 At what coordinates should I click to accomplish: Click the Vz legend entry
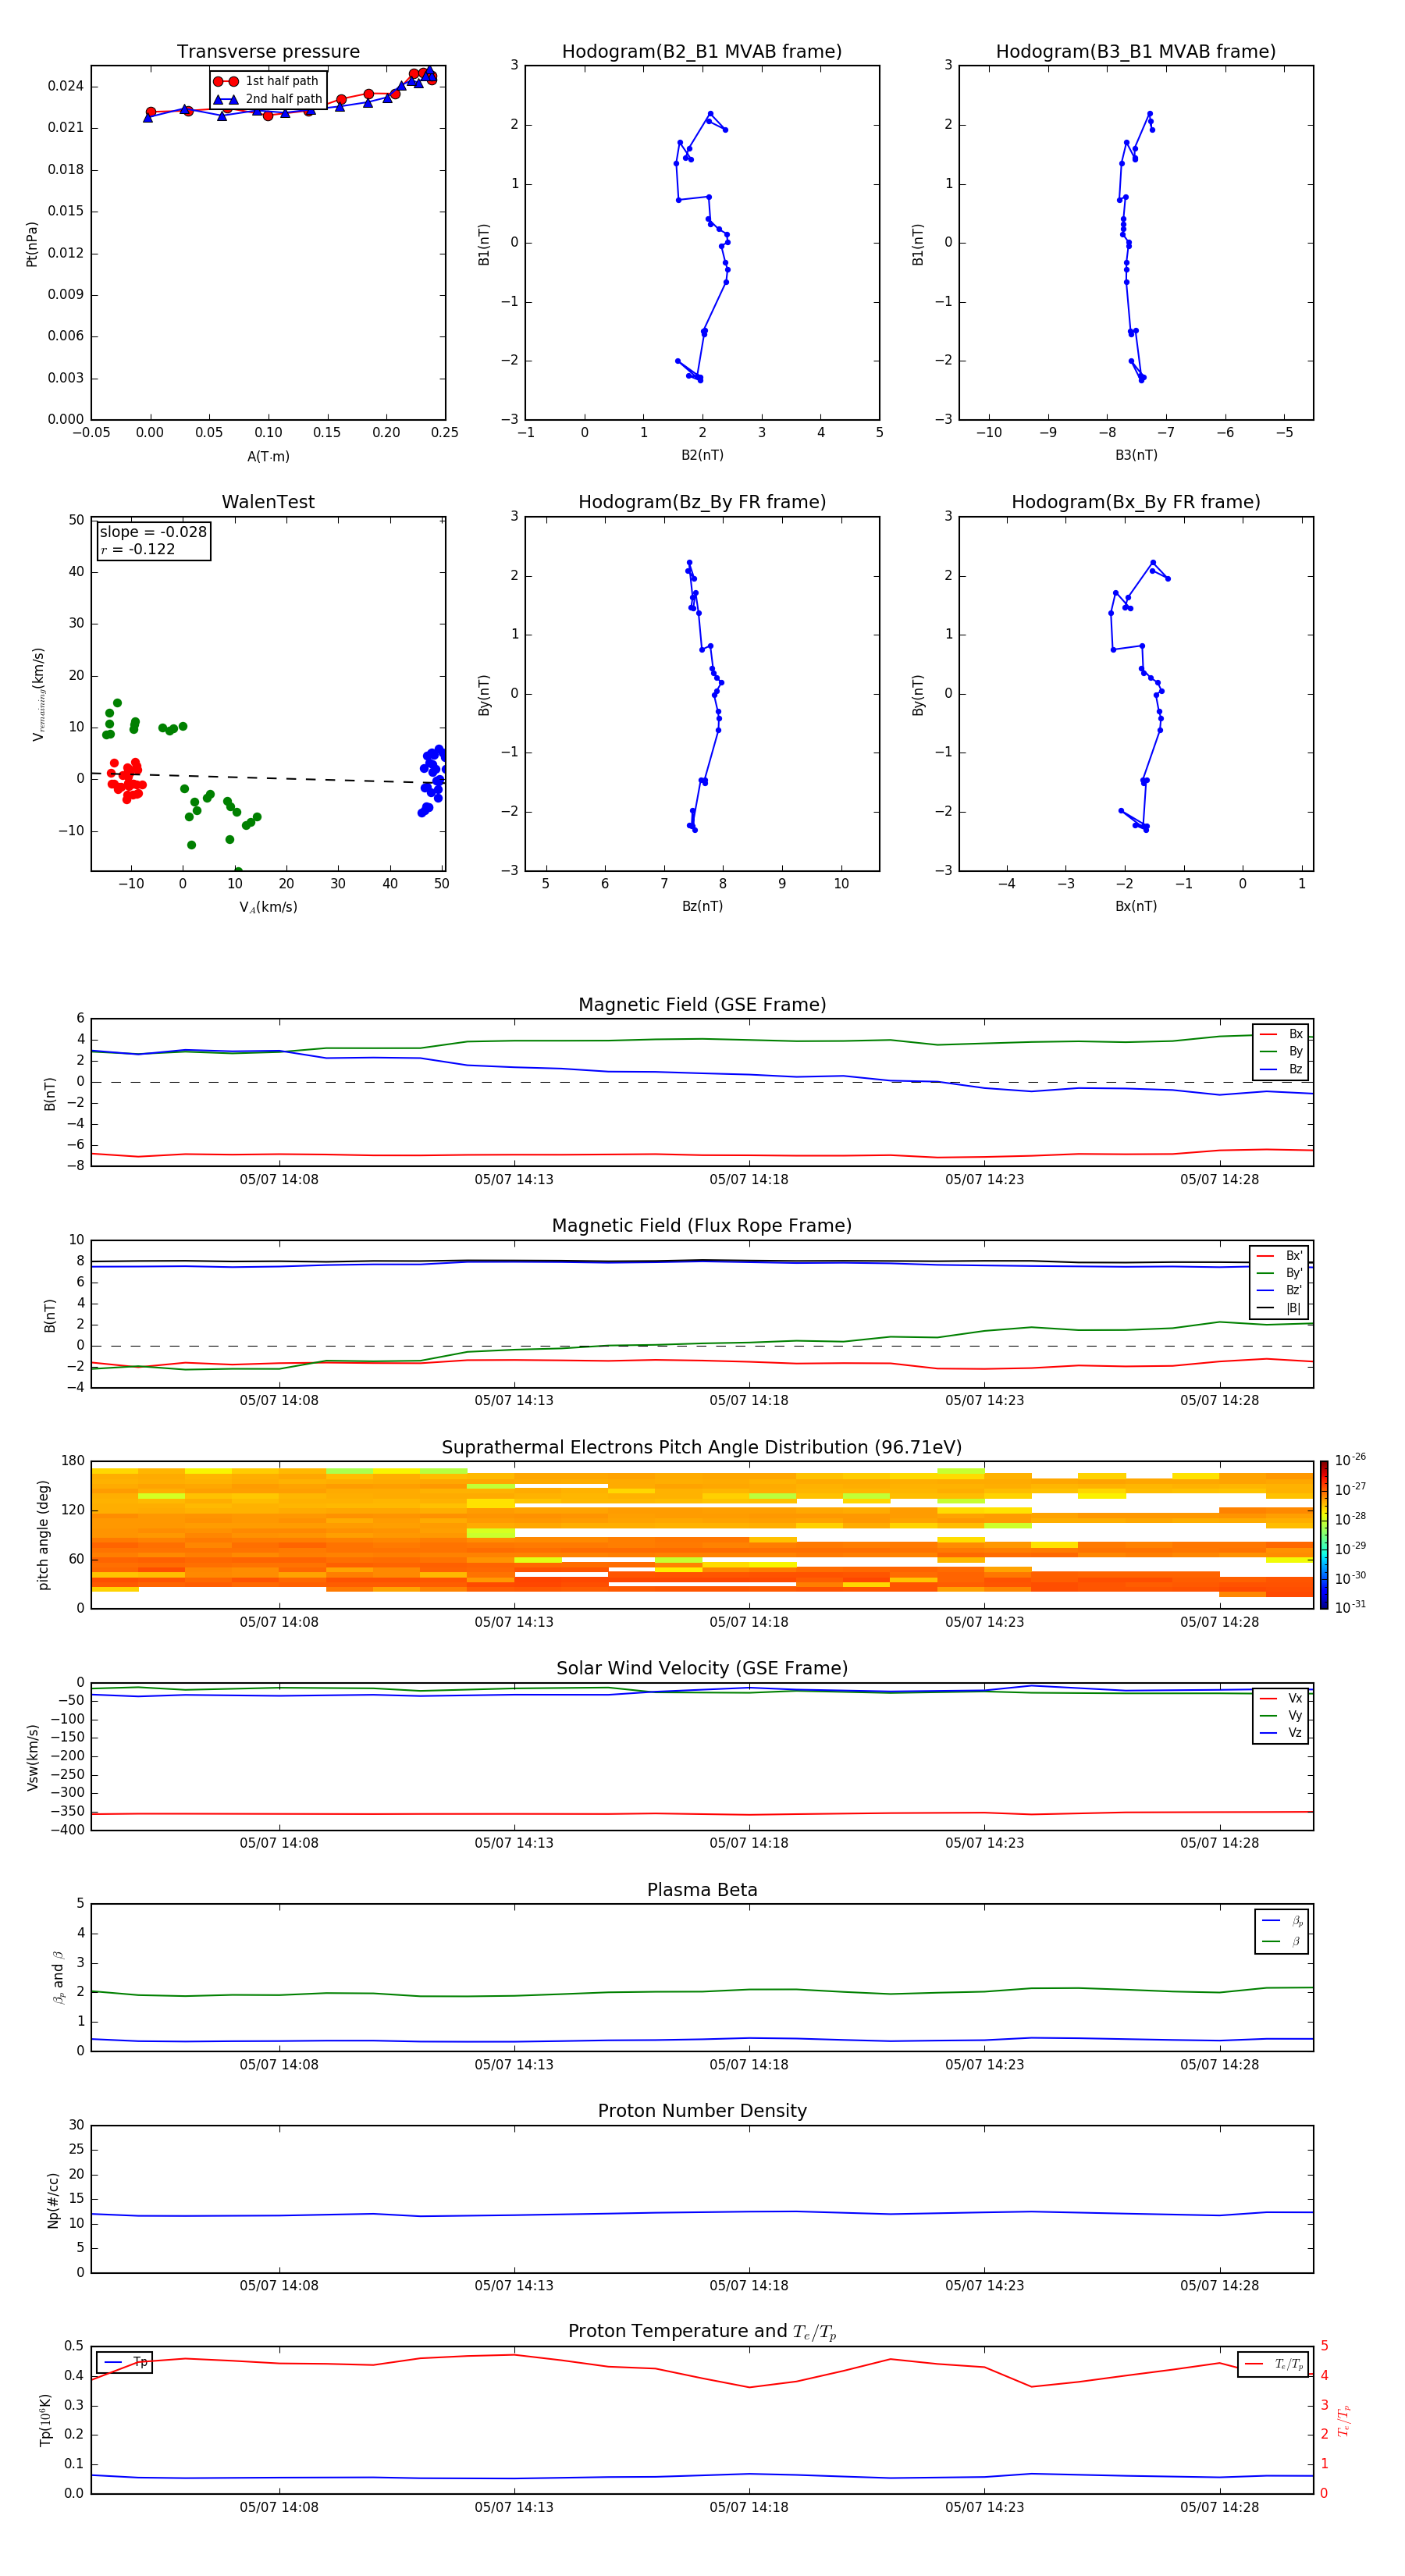[x=1281, y=1733]
